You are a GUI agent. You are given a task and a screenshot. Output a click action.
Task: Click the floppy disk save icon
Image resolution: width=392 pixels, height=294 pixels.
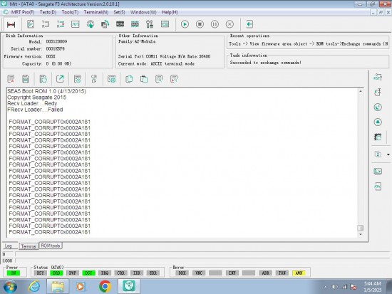(x=26, y=79)
